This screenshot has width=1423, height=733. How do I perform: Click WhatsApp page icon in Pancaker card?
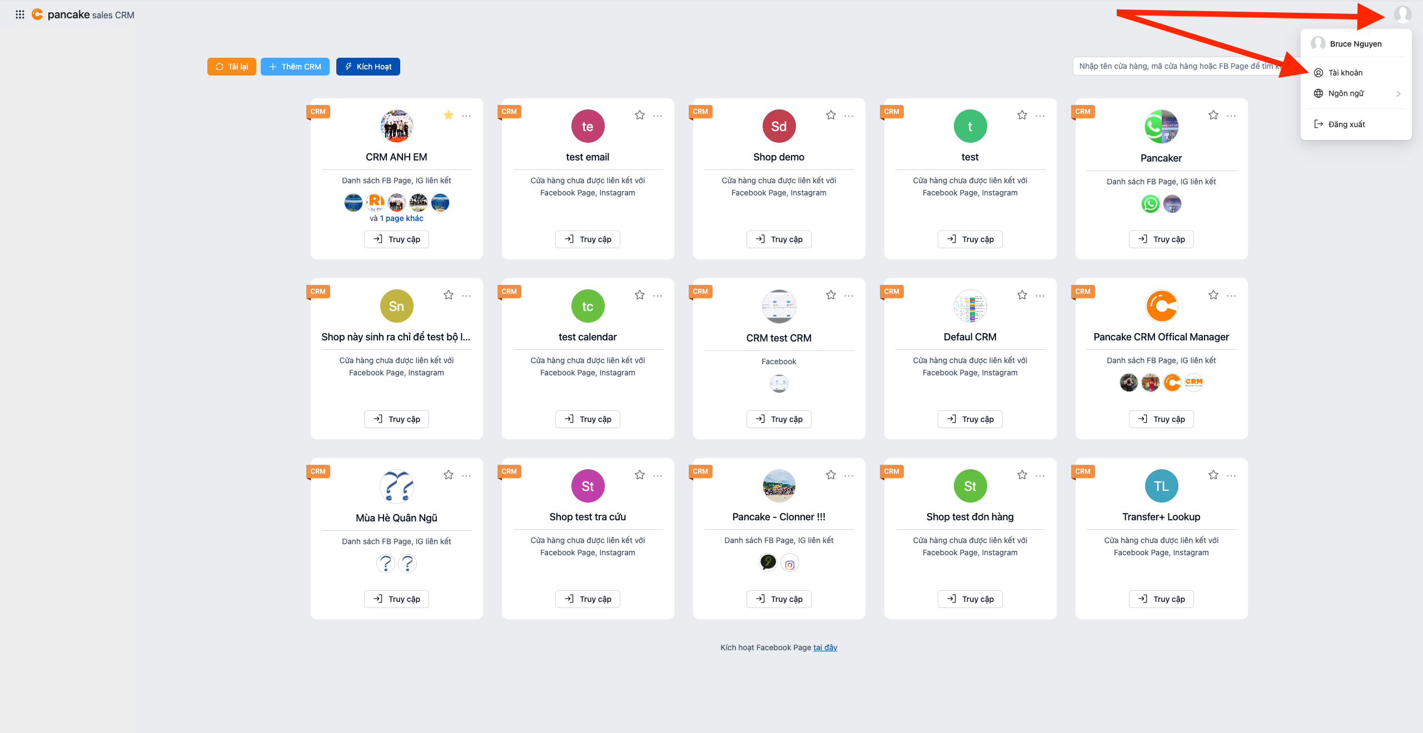1150,204
